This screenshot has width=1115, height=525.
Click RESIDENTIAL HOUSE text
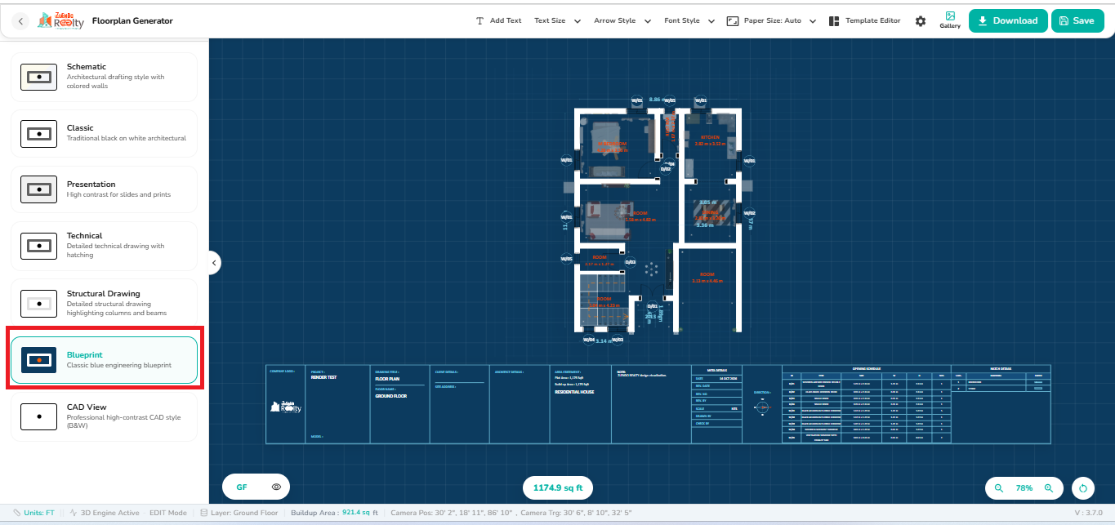coord(574,392)
